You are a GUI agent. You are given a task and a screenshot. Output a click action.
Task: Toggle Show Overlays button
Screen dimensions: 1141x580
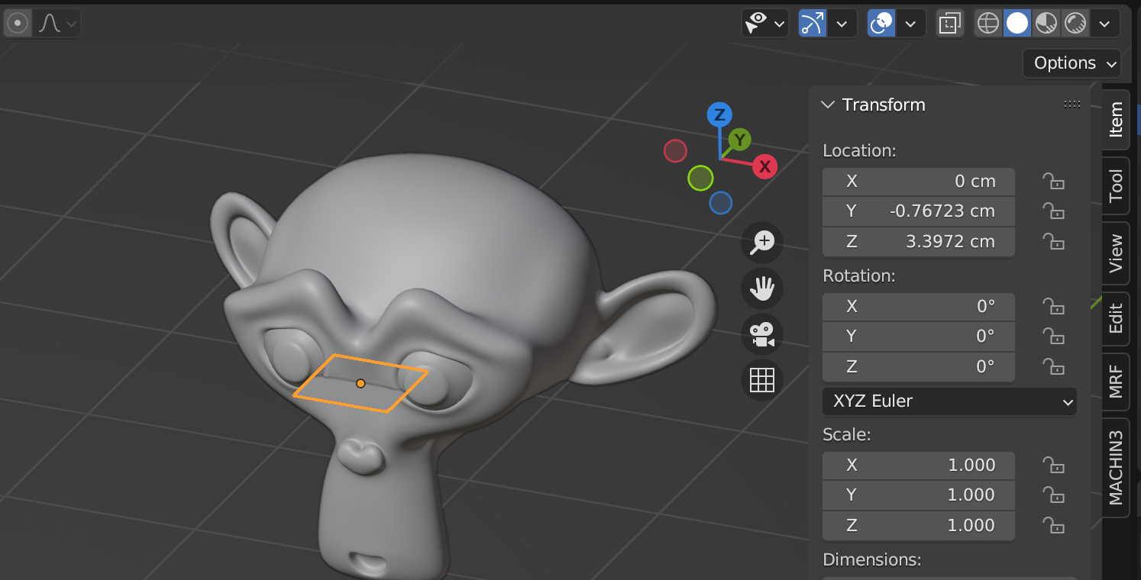(881, 24)
